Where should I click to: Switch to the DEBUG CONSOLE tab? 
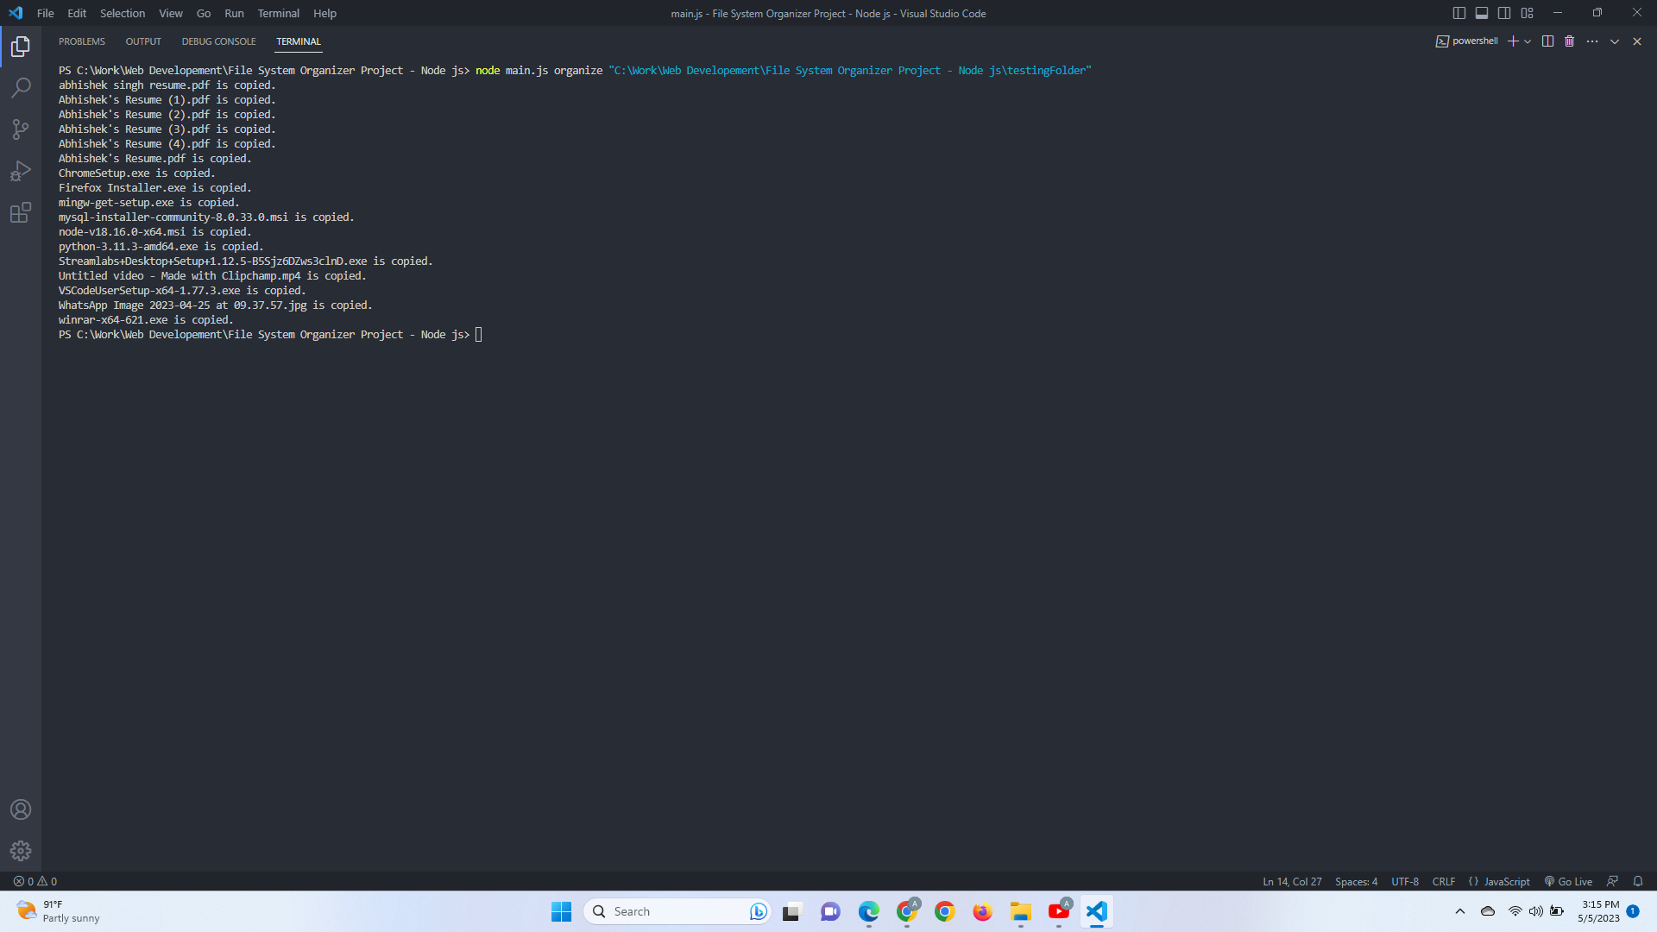pyautogui.click(x=218, y=41)
